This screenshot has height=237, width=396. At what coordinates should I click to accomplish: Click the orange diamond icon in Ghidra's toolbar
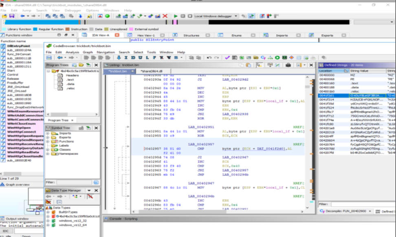pos(291,58)
